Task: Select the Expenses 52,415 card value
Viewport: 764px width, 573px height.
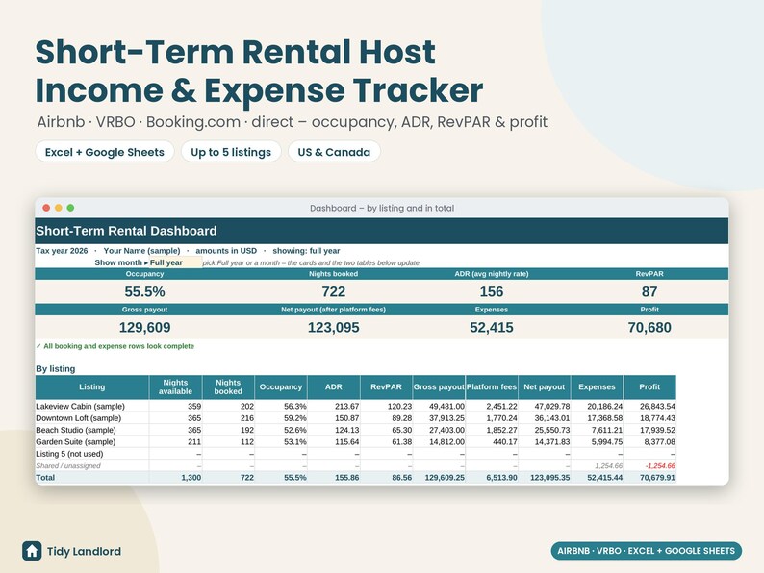Action: [491, 327]
